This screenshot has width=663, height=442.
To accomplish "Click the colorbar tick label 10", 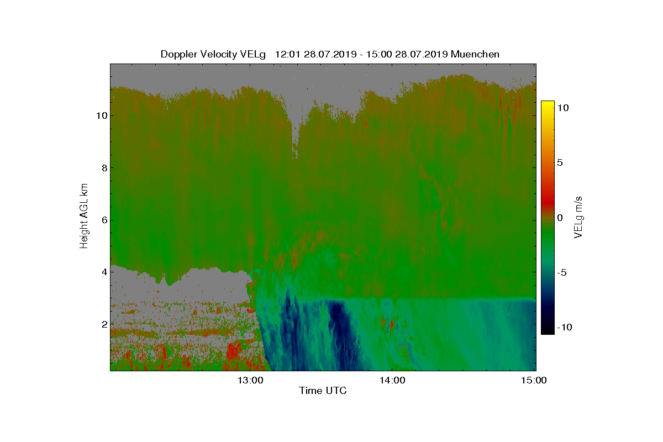I will 563,108.
